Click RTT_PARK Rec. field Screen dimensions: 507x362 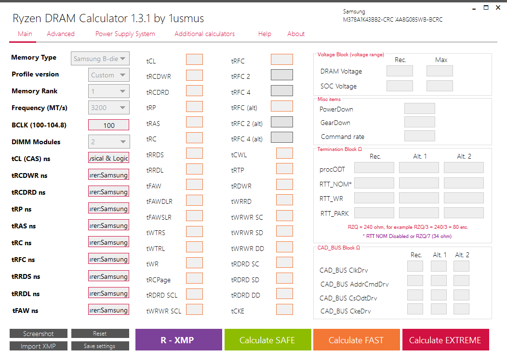point(374,212)
